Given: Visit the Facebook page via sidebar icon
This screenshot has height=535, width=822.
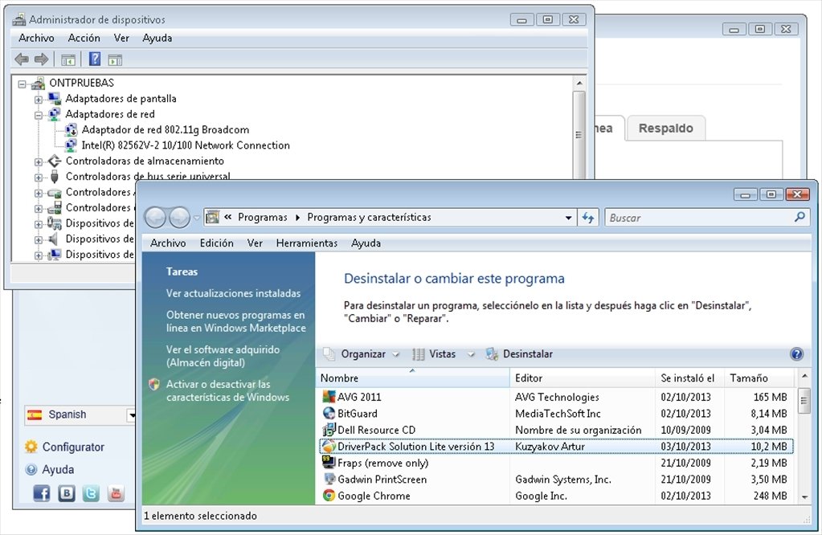Looking at the screenshot, I should (41, 493).
